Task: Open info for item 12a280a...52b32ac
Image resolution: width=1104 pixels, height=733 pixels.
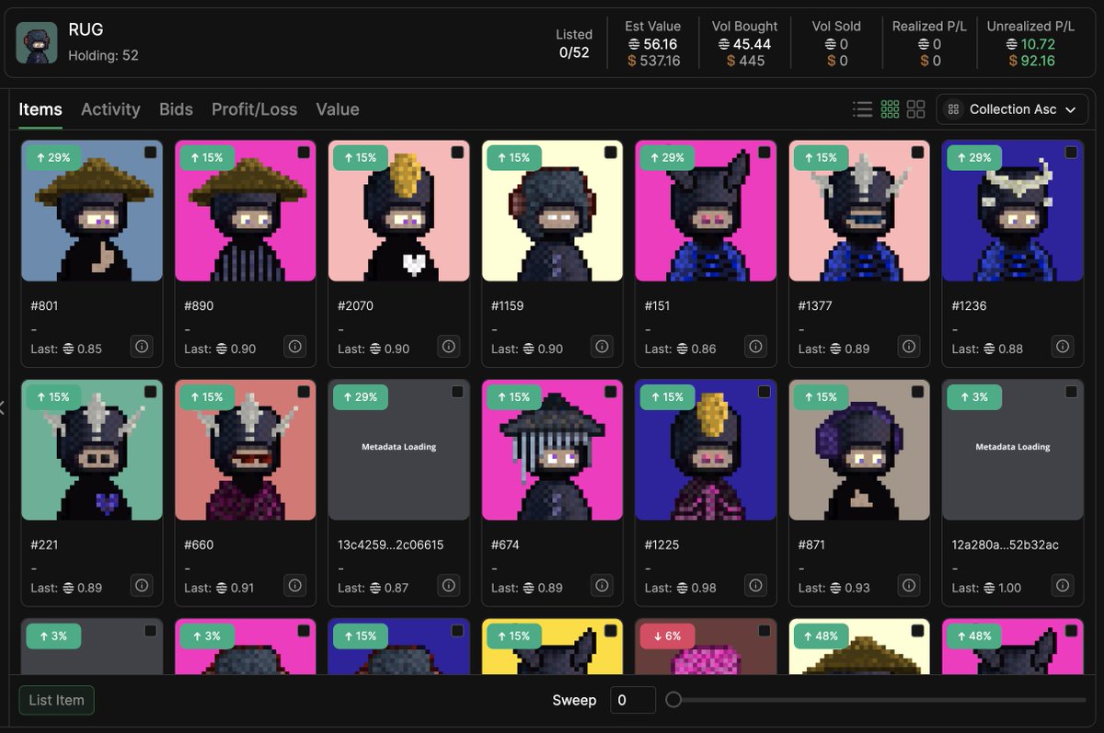Action: 1064,586
